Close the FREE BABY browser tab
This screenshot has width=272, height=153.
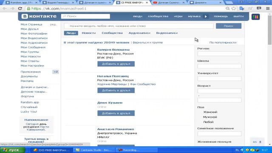[x=147, y=3]
